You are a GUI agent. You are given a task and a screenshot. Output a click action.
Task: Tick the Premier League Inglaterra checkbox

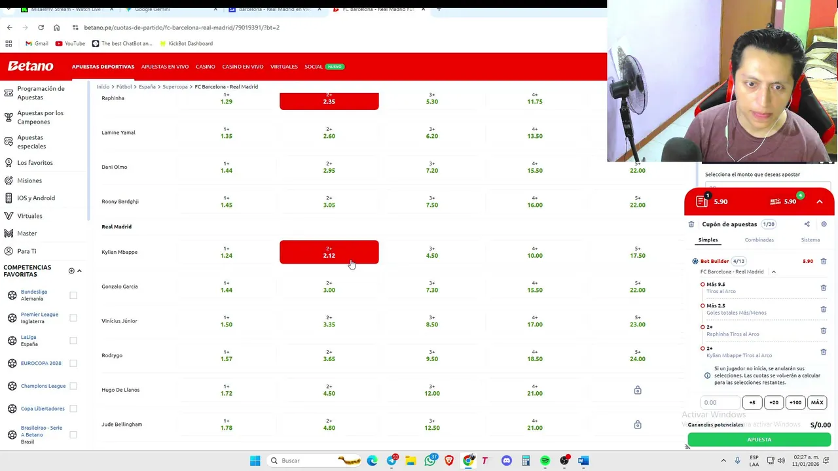pyautogui.click(x=73, y=318)
